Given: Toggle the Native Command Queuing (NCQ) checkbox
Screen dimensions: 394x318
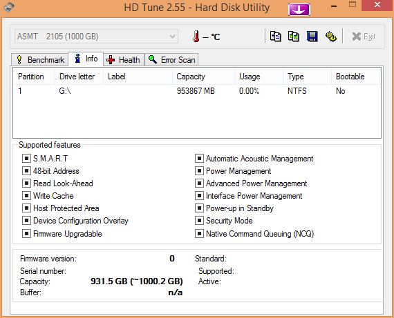Looking at the screenshot, I should click(199, 234).
